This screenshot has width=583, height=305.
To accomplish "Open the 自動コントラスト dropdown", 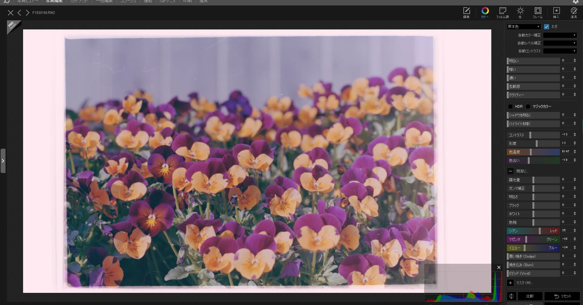I will click(560, 51).
